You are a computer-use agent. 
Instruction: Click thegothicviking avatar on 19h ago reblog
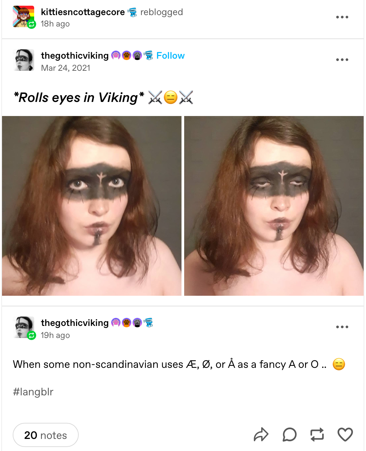23,327
